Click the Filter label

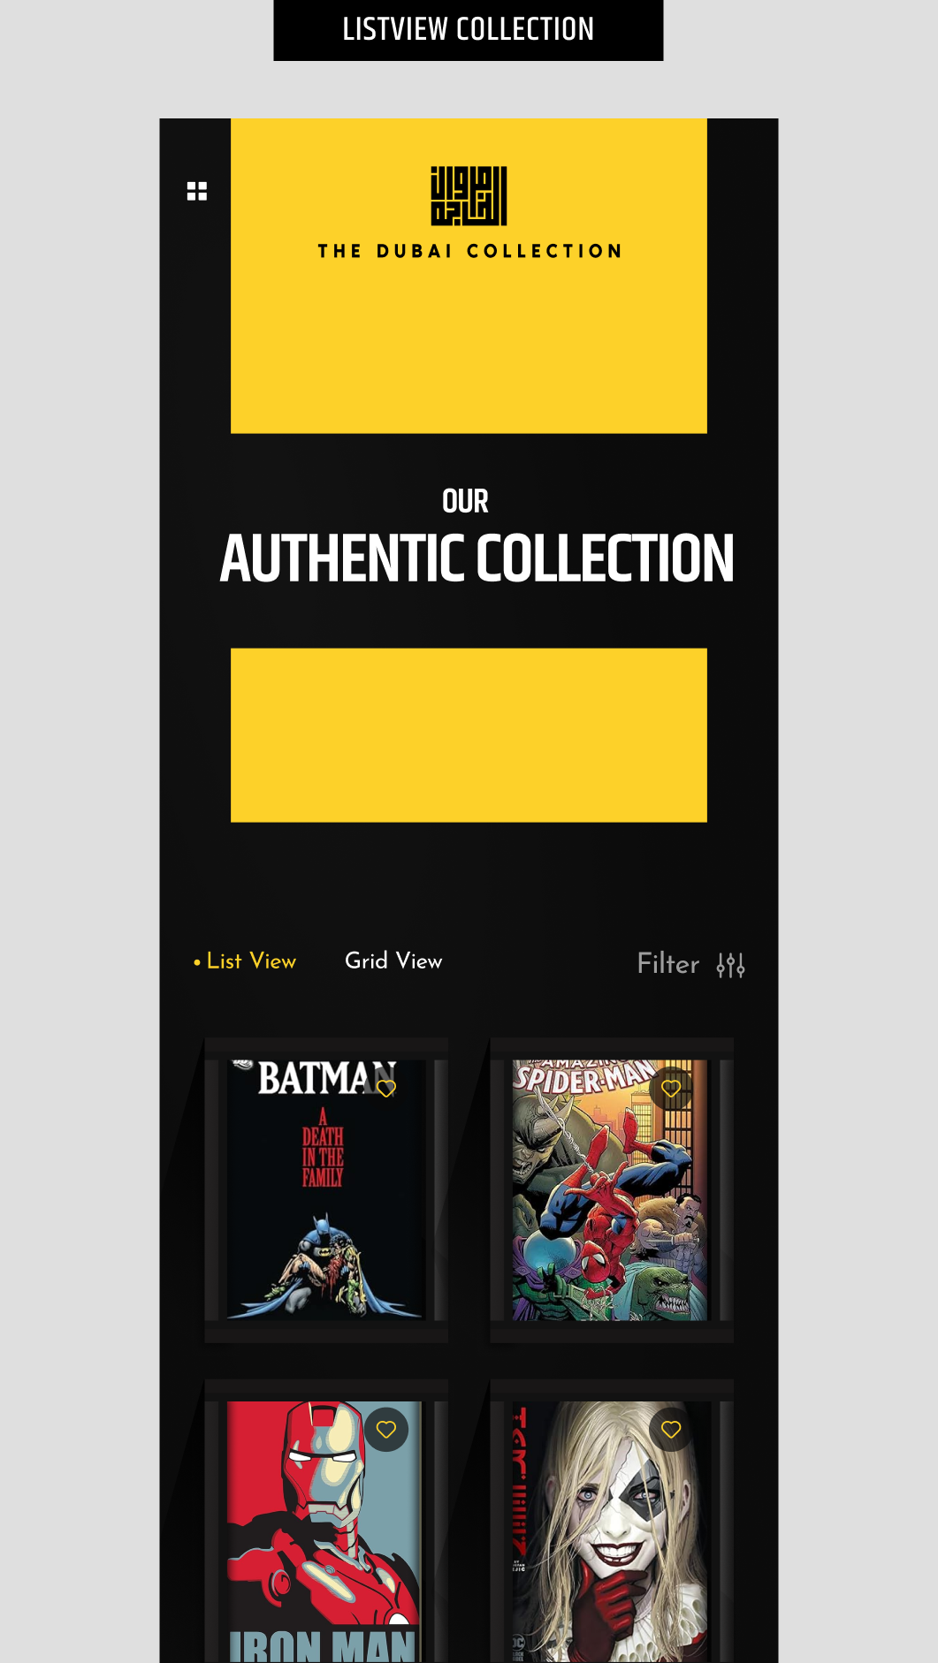(668, 964)
